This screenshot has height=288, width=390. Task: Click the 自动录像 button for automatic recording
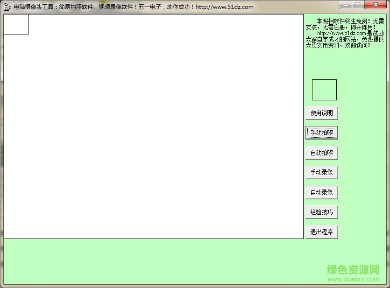(321, 192)
